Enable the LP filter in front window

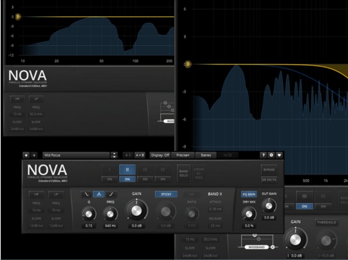click(x=56, y=194)
